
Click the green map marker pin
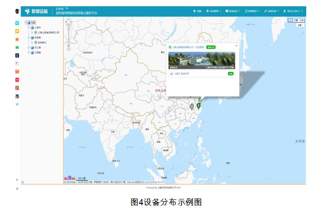click(199, 106)
